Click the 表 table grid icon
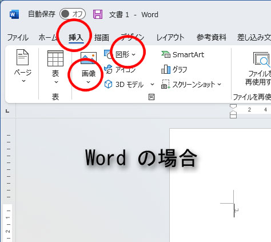 [x=55, y=58]
